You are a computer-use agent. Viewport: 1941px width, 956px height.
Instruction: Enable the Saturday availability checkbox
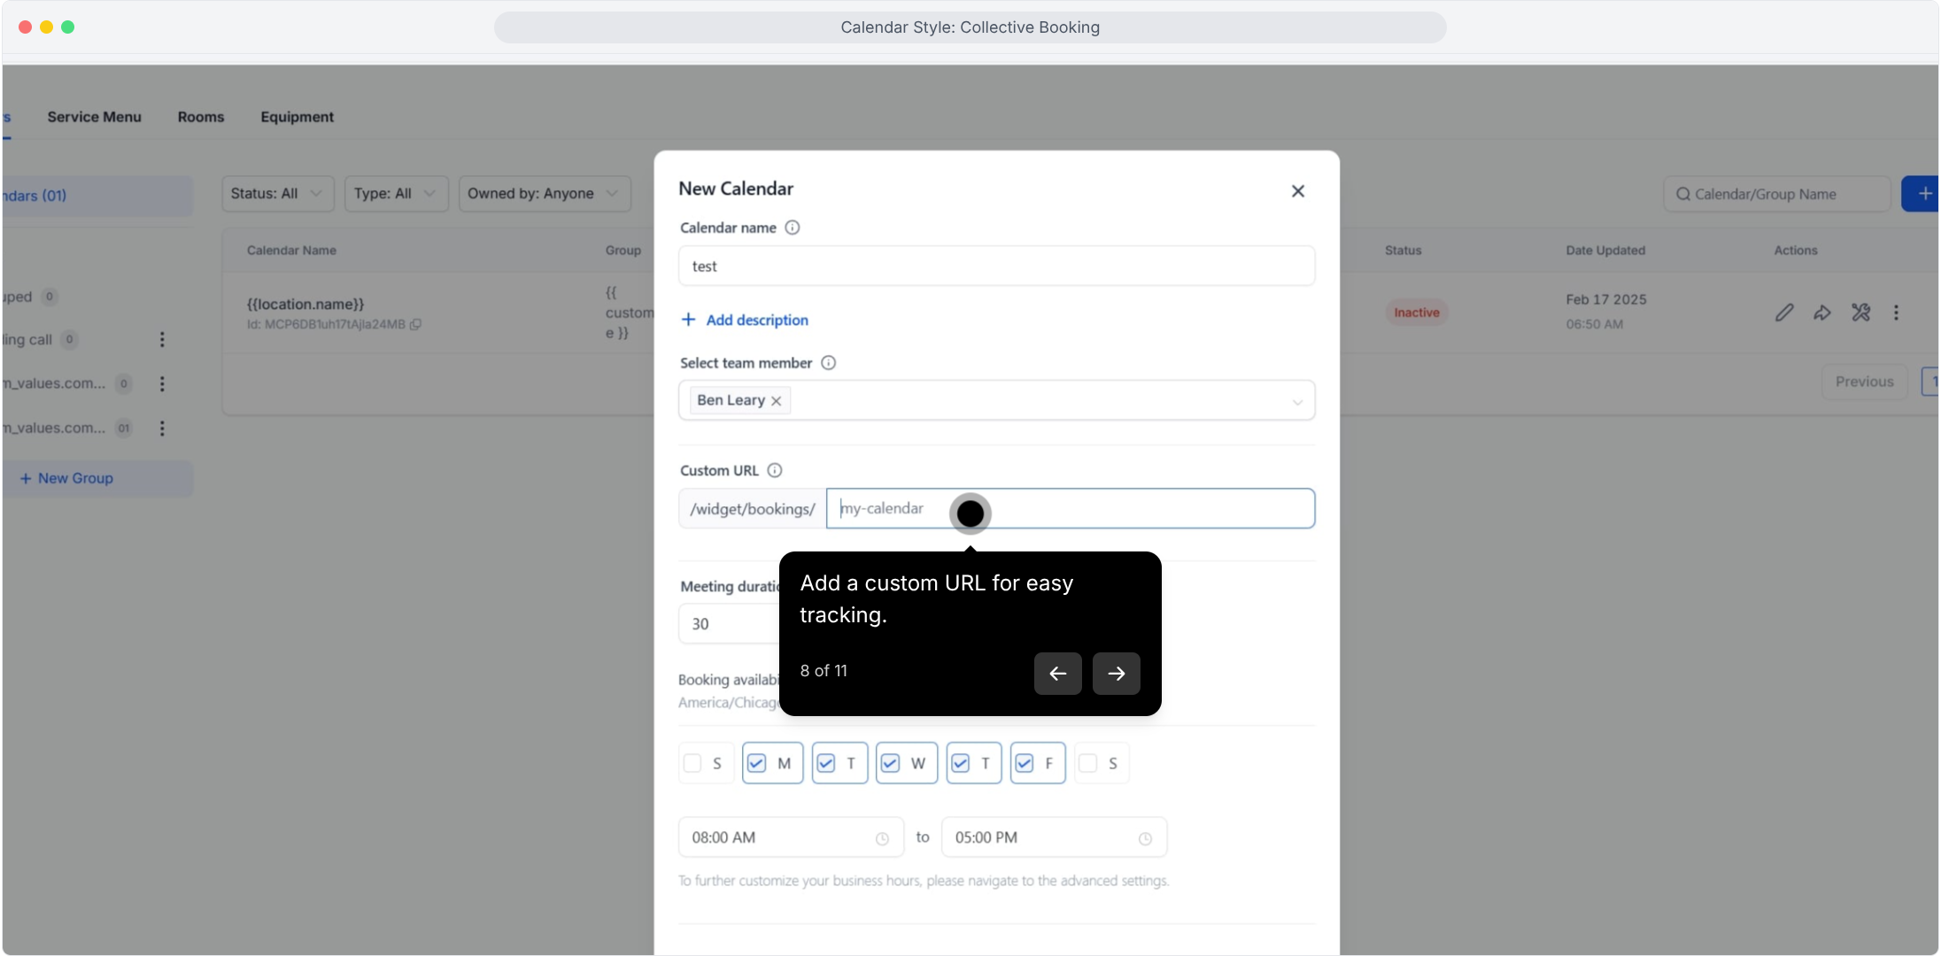pyautogui.click(x=1089, y=763)
